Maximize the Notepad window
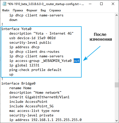The width and height of the screenshot is (119, 123). click(x=101, y=4)
